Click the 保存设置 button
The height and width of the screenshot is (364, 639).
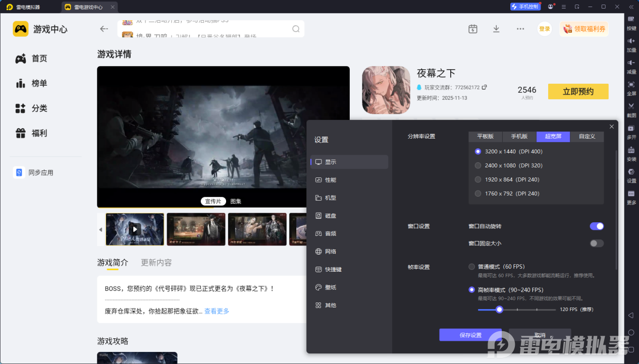[470, 335]
